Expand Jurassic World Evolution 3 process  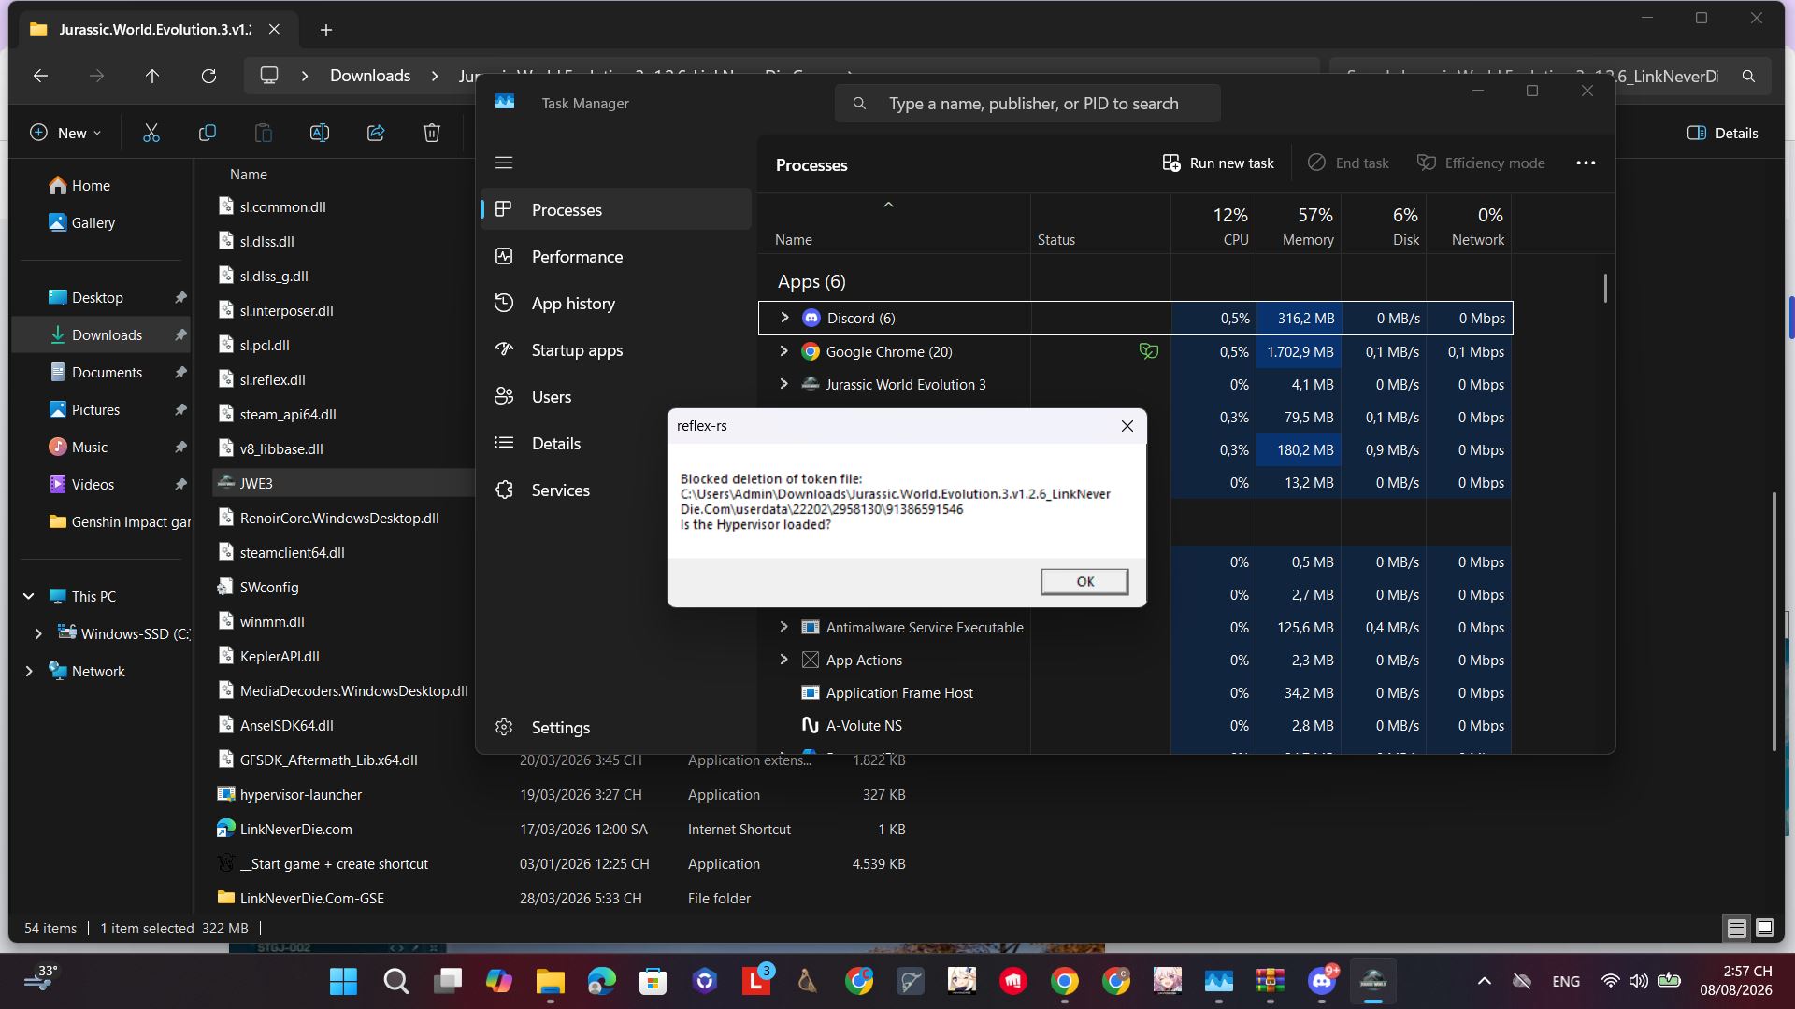click(x=783, y=384)
